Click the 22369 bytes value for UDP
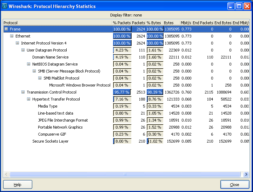Screen dimensions: 253x192 click(x=174, y=50)
